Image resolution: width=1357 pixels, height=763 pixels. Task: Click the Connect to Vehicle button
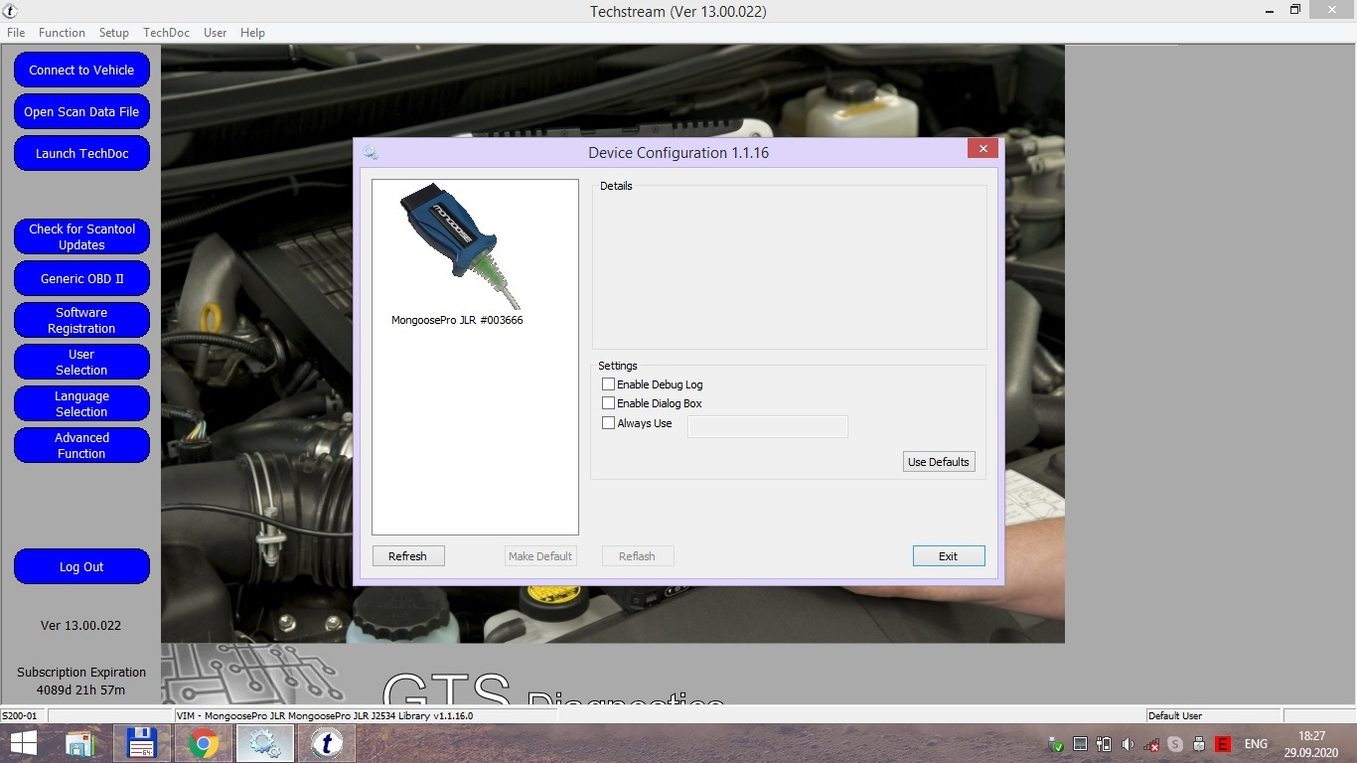tap(81, 71)
